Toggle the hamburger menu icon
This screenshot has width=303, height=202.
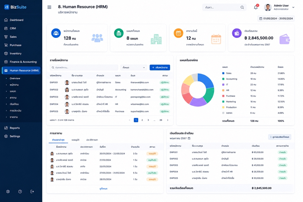pos(49,7)
